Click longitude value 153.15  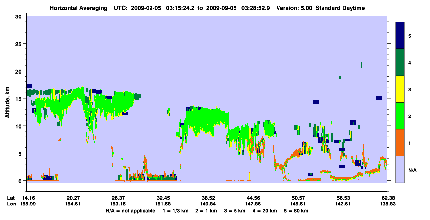(117, 204)
